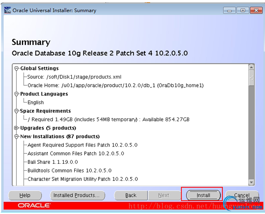Collapse the Global Settings node

click(x=16, y=69)
